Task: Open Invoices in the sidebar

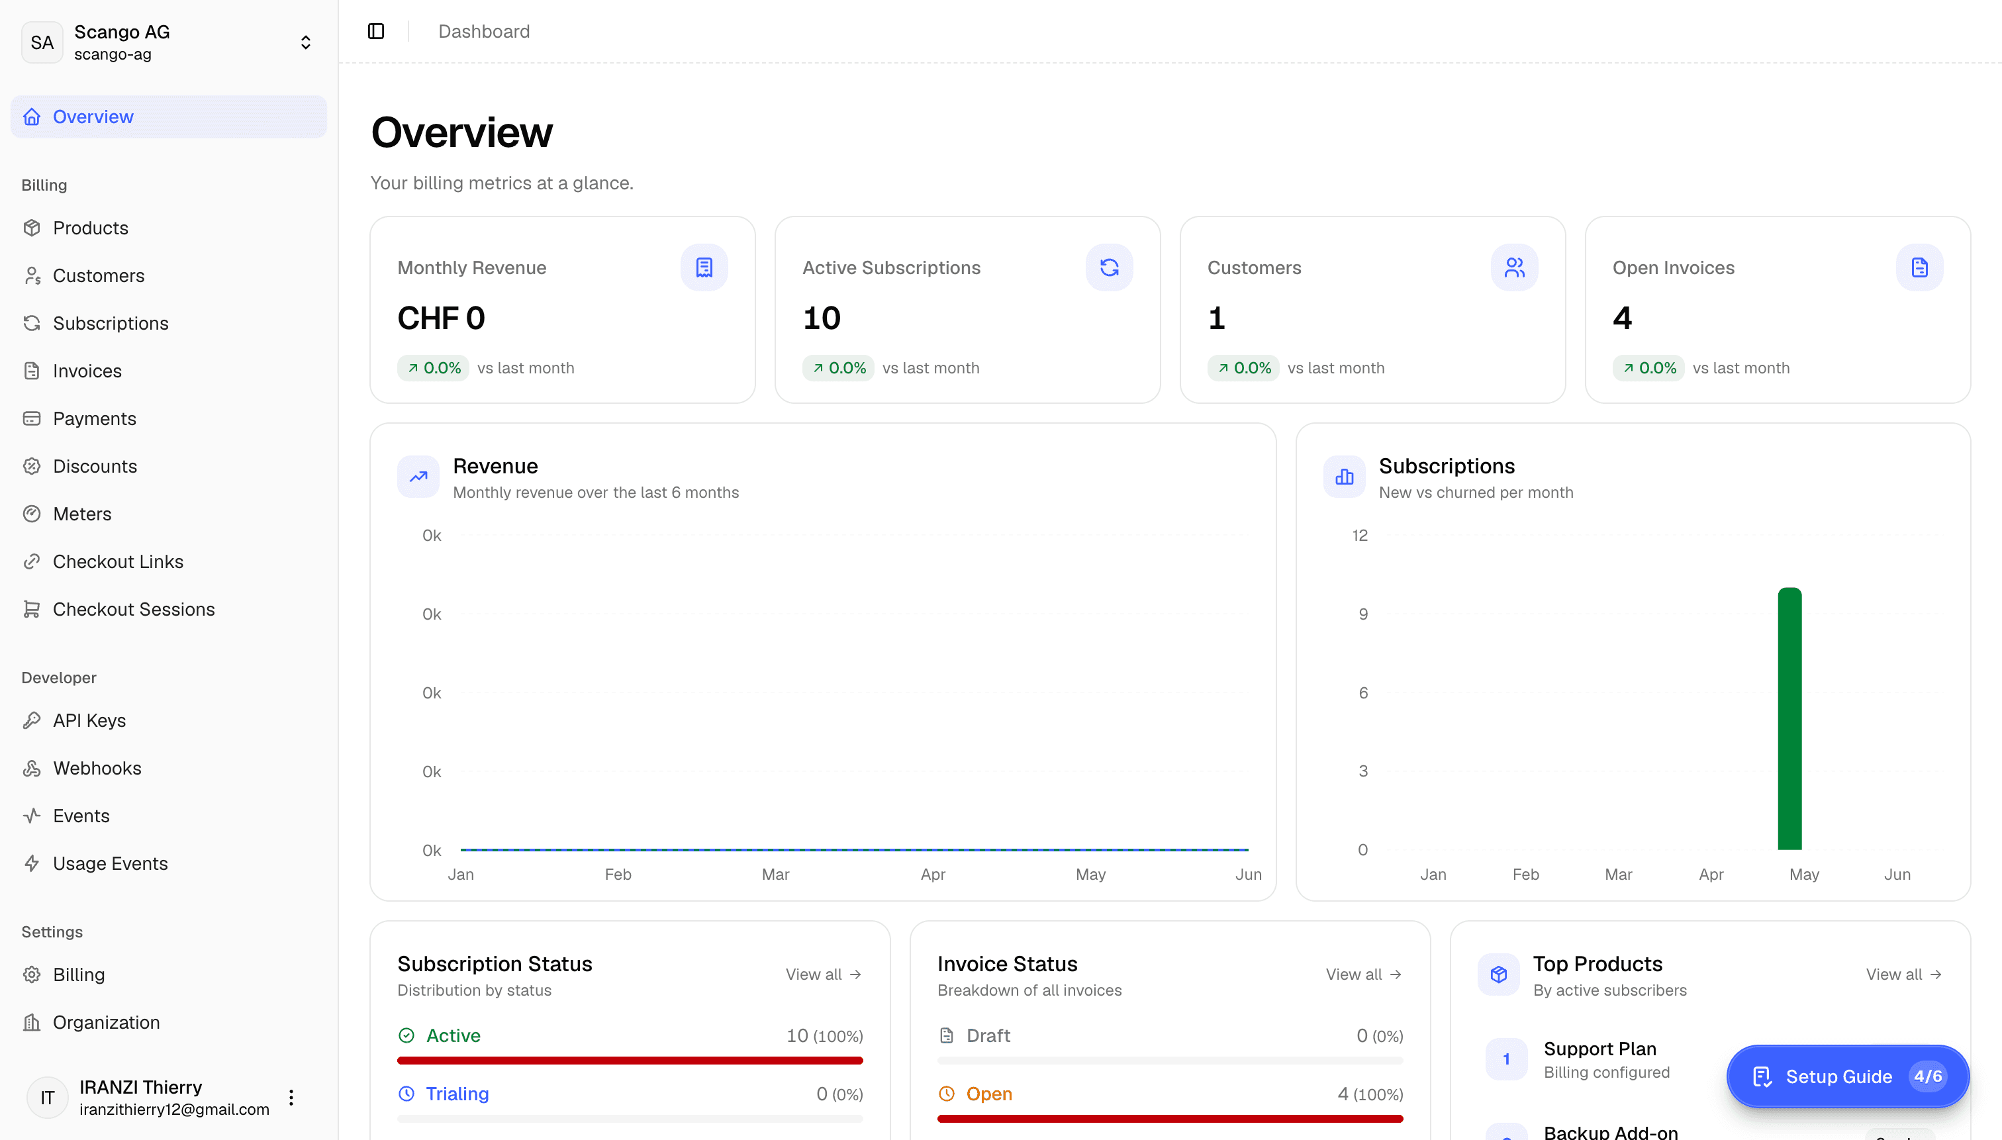Action: (169, 371)
